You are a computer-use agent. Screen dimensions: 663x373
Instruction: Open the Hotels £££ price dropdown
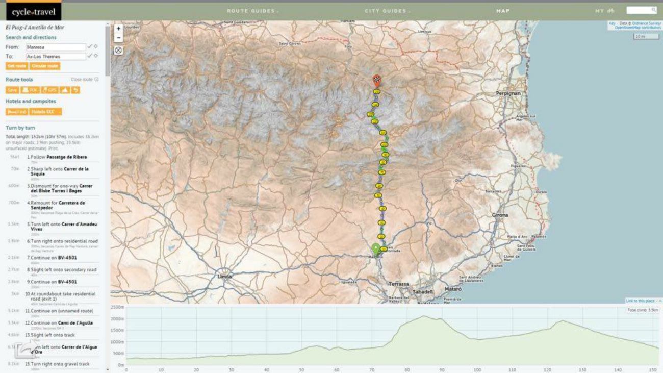tap(45, 112)
